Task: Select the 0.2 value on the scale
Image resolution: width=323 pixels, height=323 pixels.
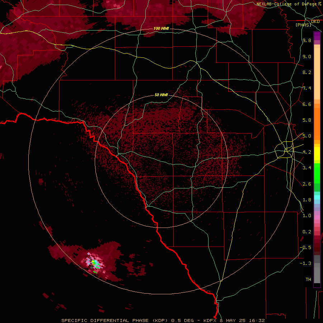Action: (x=307, y=232)
